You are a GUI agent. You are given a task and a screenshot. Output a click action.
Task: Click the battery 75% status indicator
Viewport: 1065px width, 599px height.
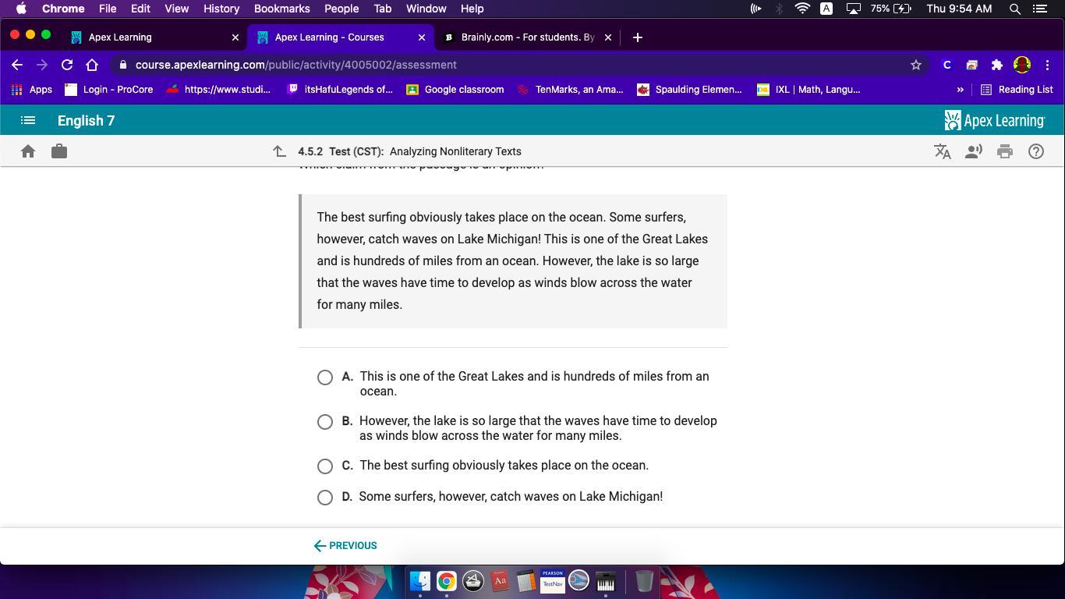891,9
